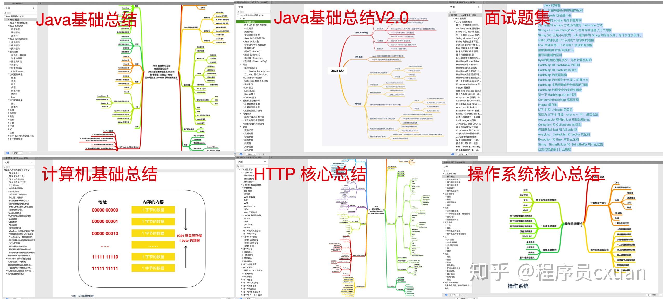Select 传统的 BIO outline entry

250,22
